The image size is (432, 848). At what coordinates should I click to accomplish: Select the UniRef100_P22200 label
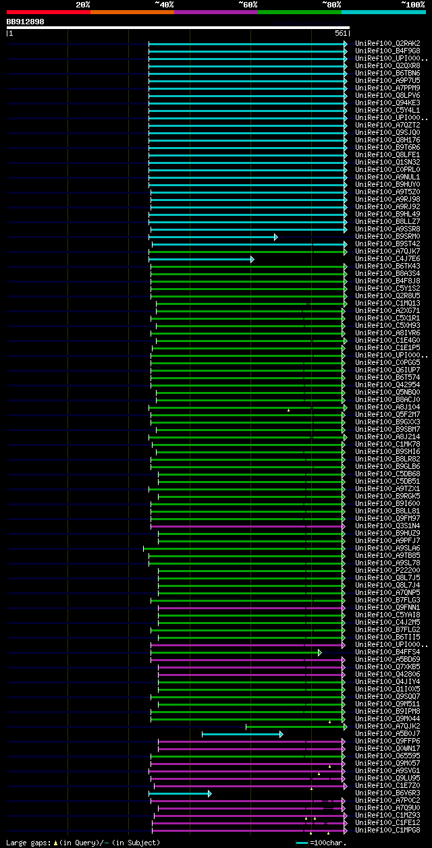387,570
